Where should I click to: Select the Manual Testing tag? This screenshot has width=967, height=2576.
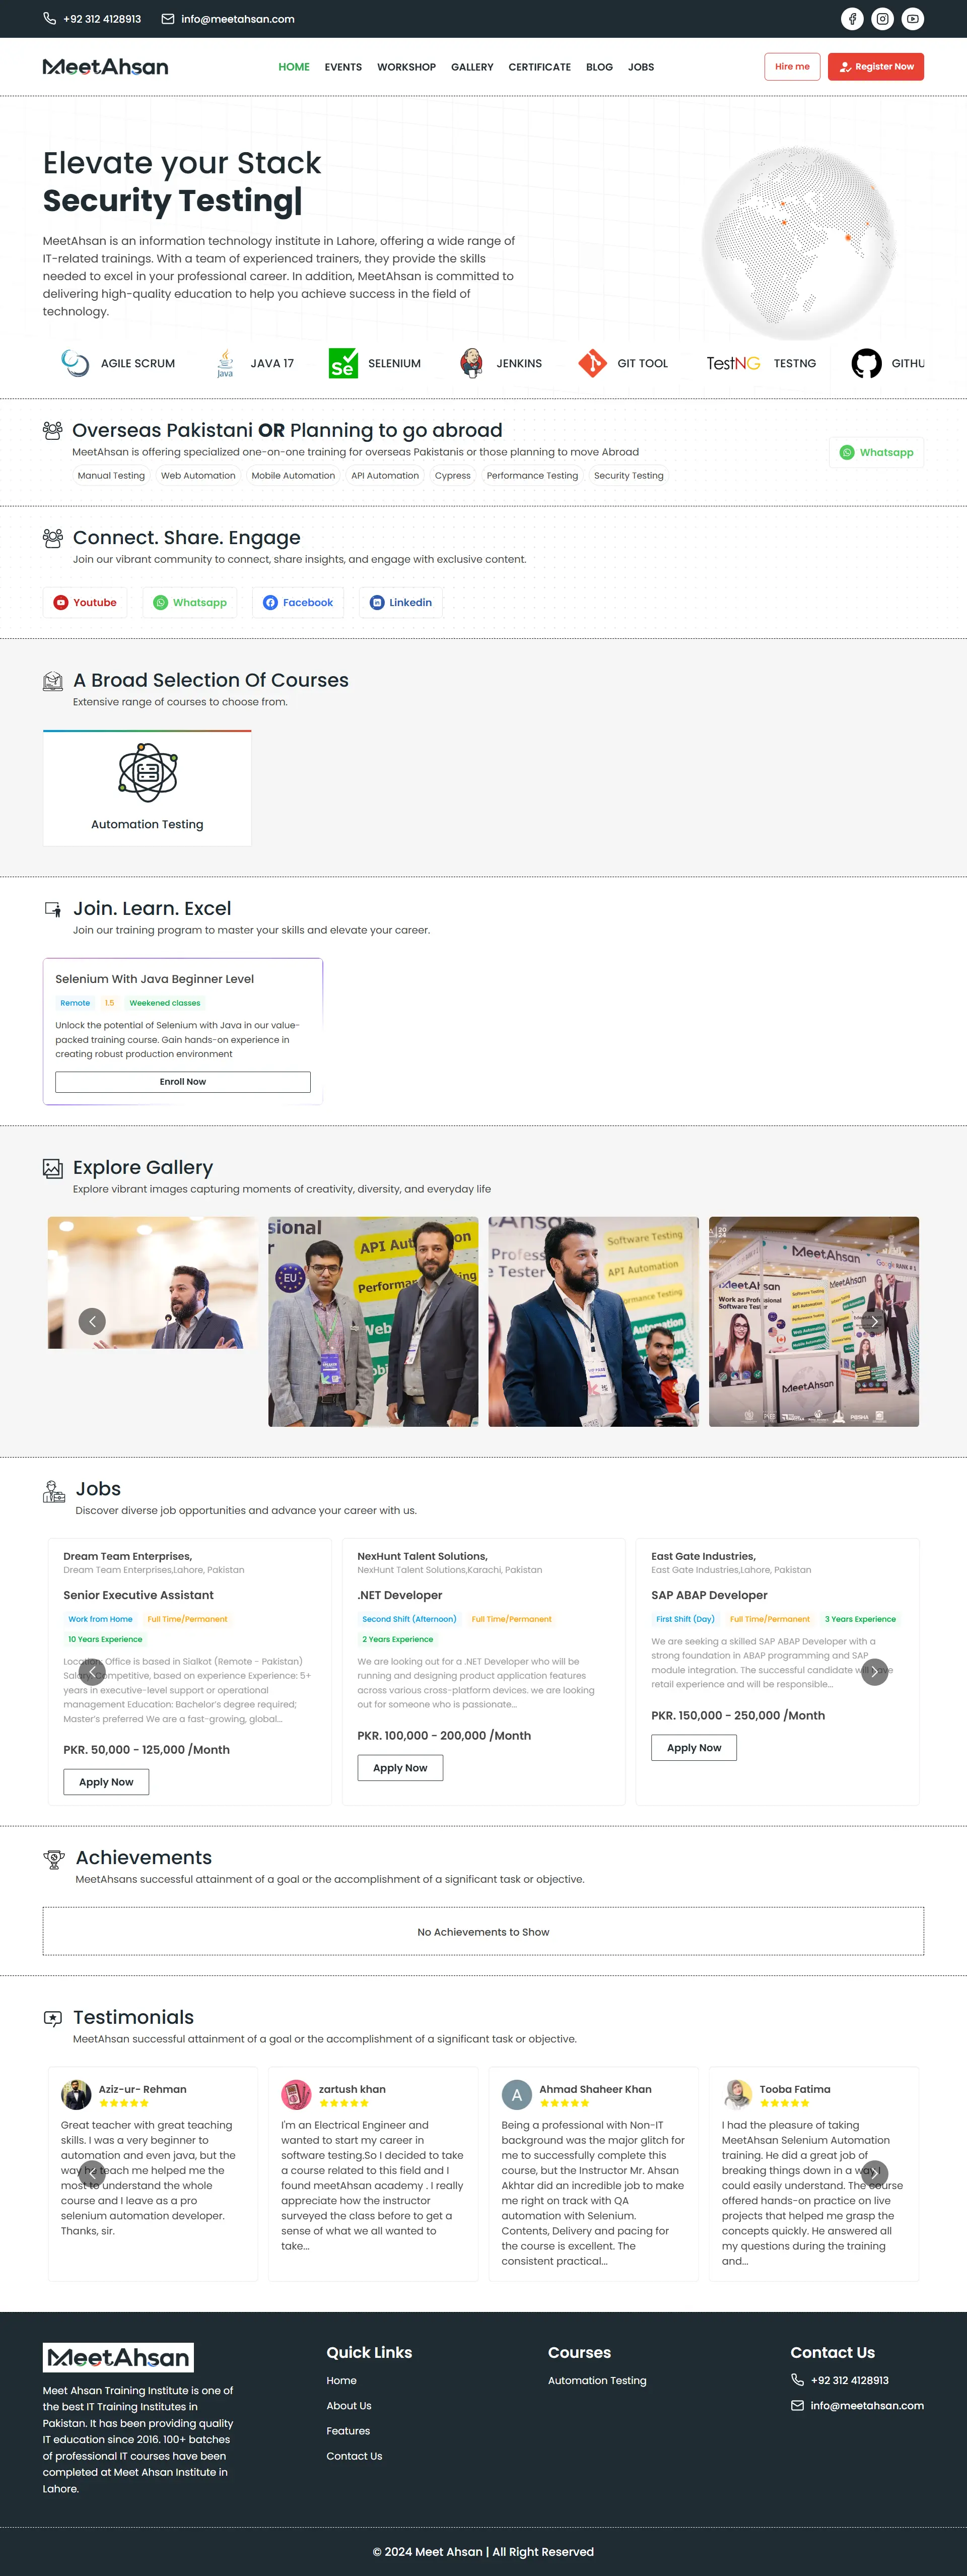[111, 476]
